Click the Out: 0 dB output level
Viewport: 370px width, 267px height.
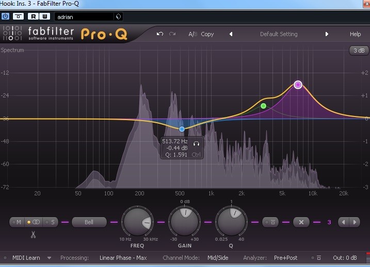click(x=345, y=258)
